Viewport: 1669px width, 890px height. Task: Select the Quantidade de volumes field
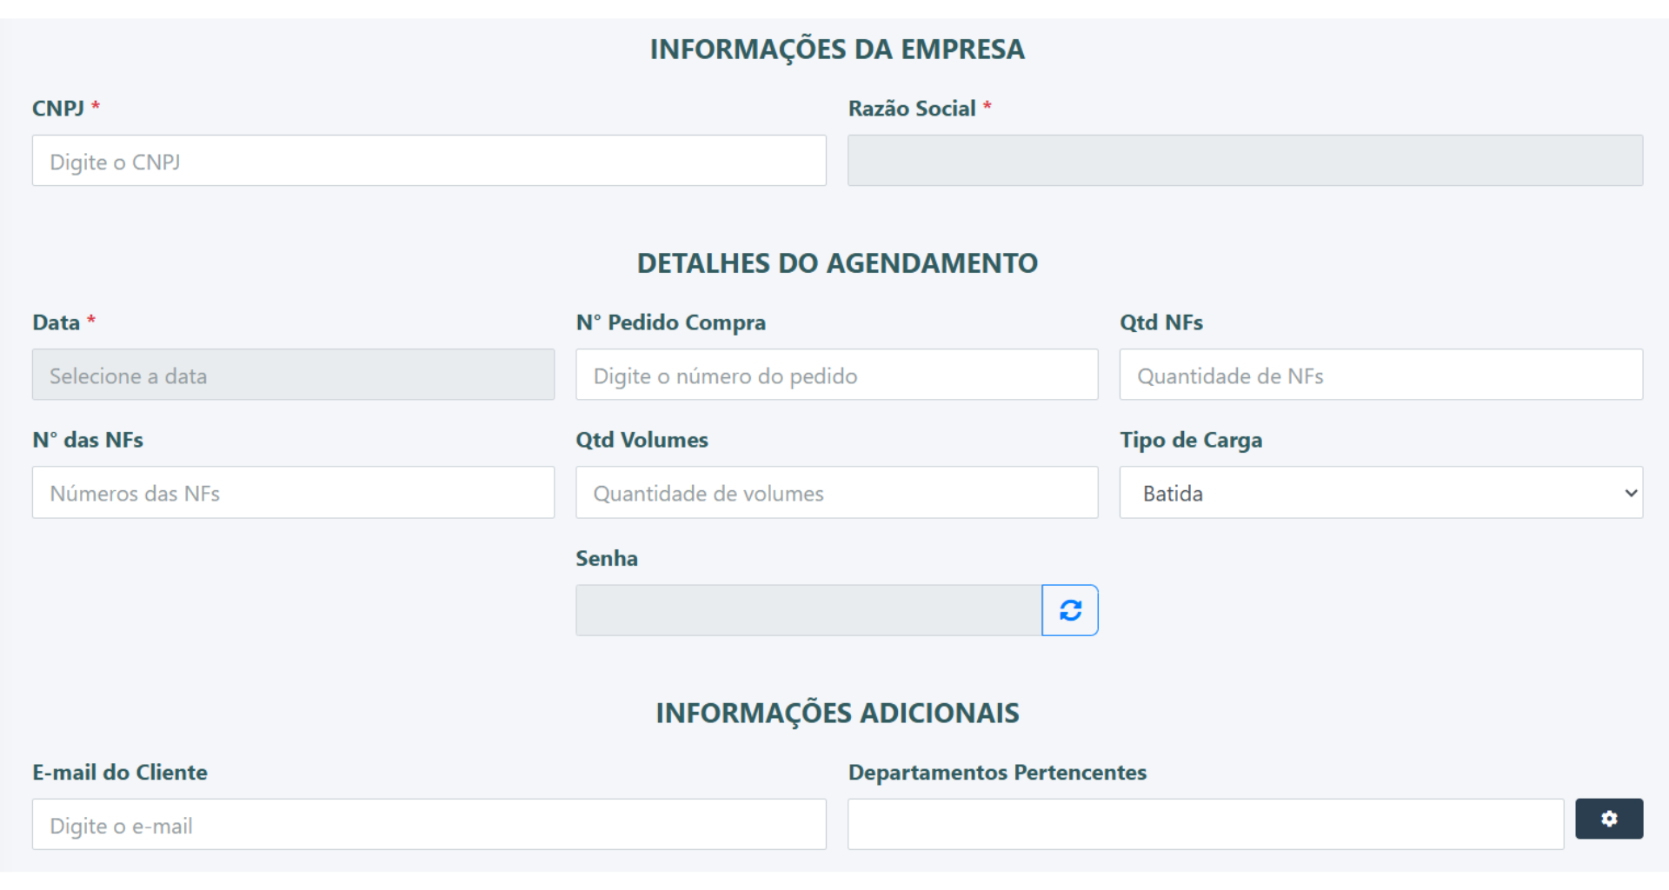pyautogui.click(x=836, y=492)
